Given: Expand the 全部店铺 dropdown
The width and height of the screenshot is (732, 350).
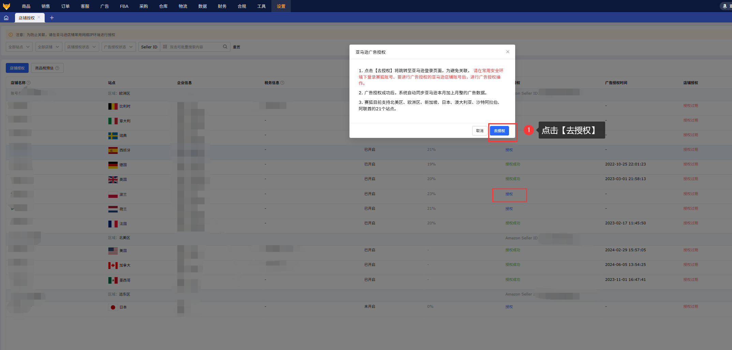Looking at the screenshot, I should click(49, 47).
